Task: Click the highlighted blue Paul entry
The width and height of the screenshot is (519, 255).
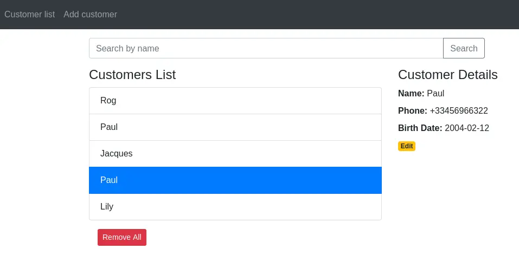Action: (235, 180)
